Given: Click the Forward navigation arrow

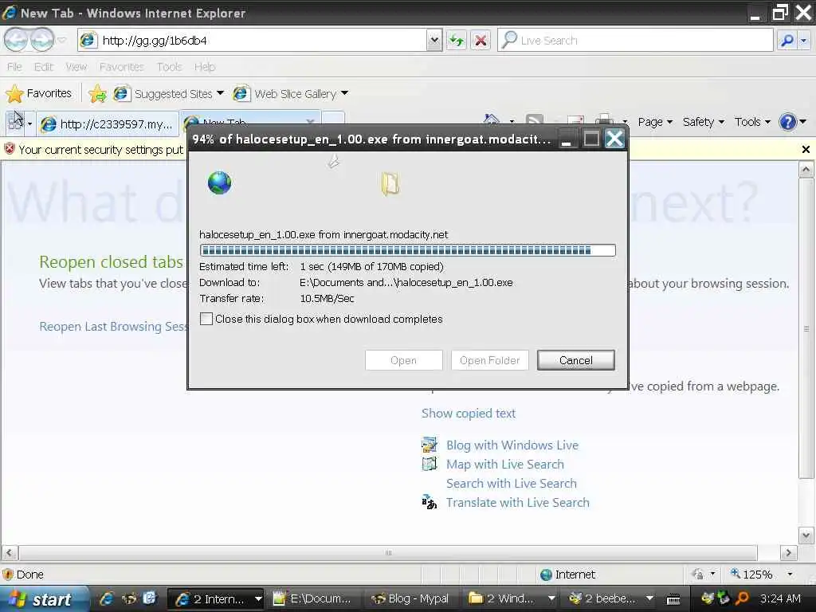Looking at the screenshot, I should 42,40.
